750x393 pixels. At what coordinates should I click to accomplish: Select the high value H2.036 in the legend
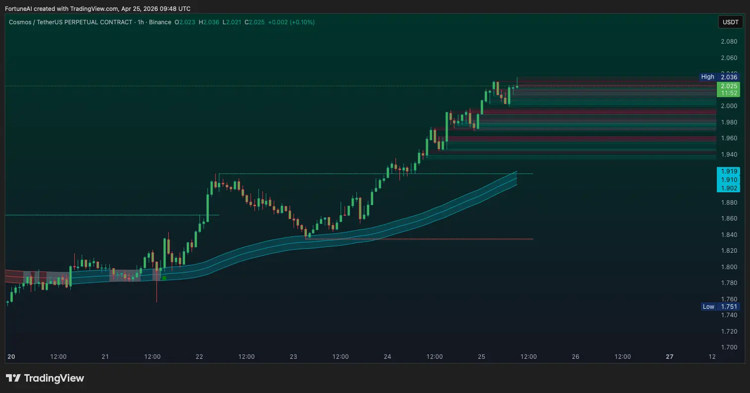pos(208,22)
